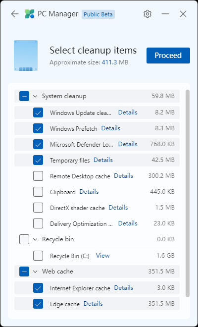Viewport: 198px width, 327px height.
Task: Collapse the Web cache section chevron
Action: click(x=35, y=272)
